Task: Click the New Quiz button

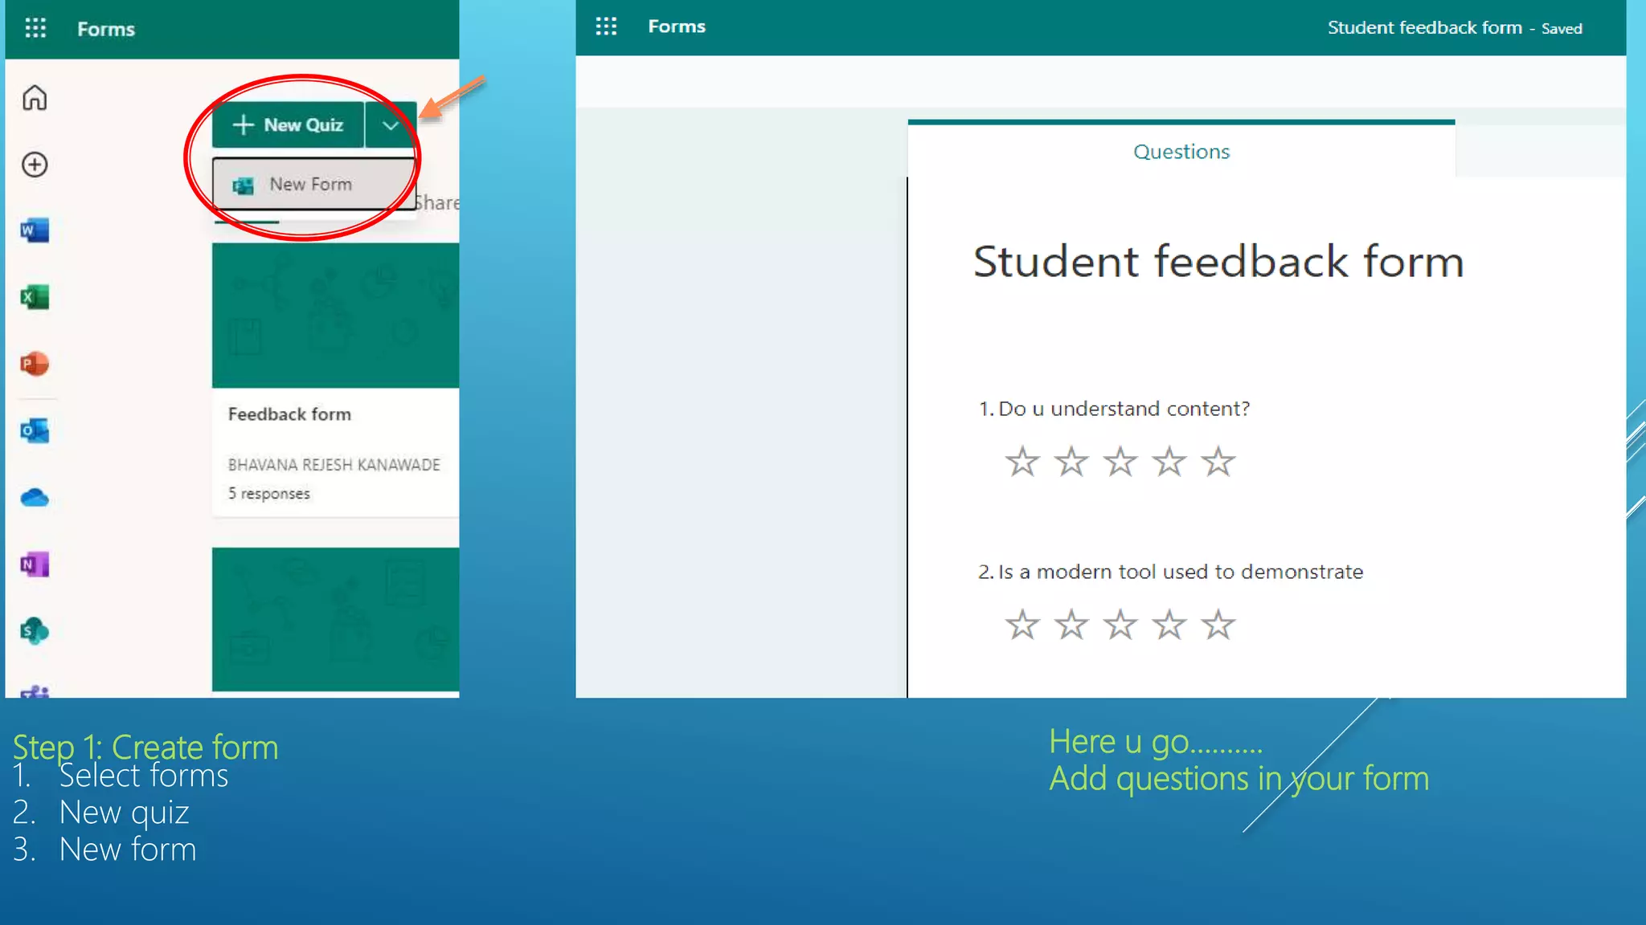Action: (x=288, y=124)
